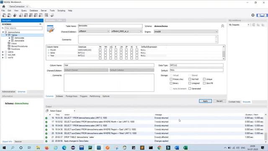
Task: Click the table editor icon beside Table Name
Action: pyautogui.click(x=51, y=29)
